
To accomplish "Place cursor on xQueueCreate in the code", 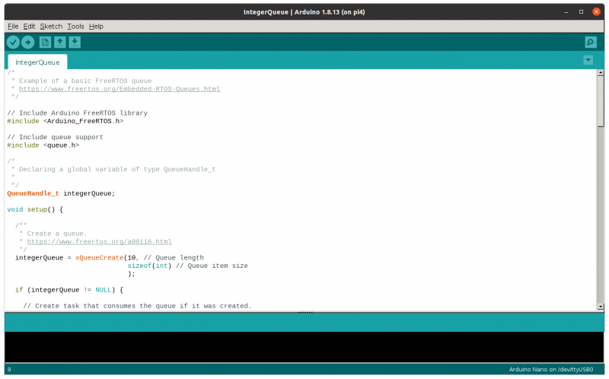I will pos(99,258).
